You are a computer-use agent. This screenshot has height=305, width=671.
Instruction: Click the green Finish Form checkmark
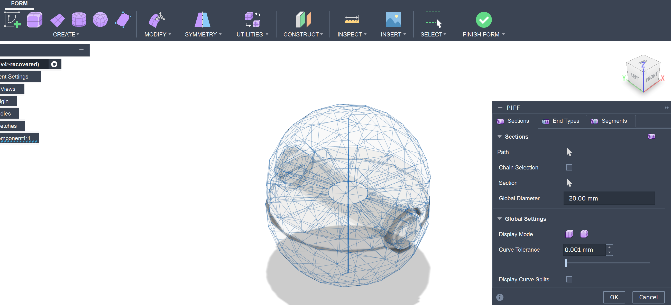click(x=483, y=20)
